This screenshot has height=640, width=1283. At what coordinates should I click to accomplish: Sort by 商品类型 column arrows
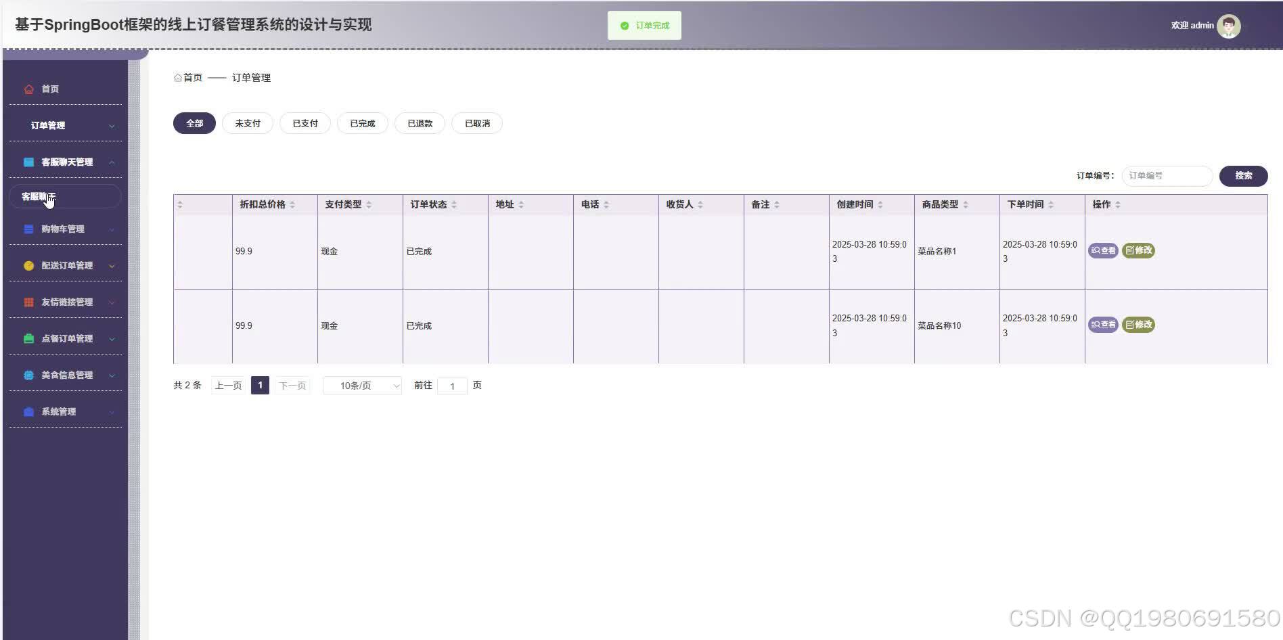pyautogui.click(x=966, y=205)
